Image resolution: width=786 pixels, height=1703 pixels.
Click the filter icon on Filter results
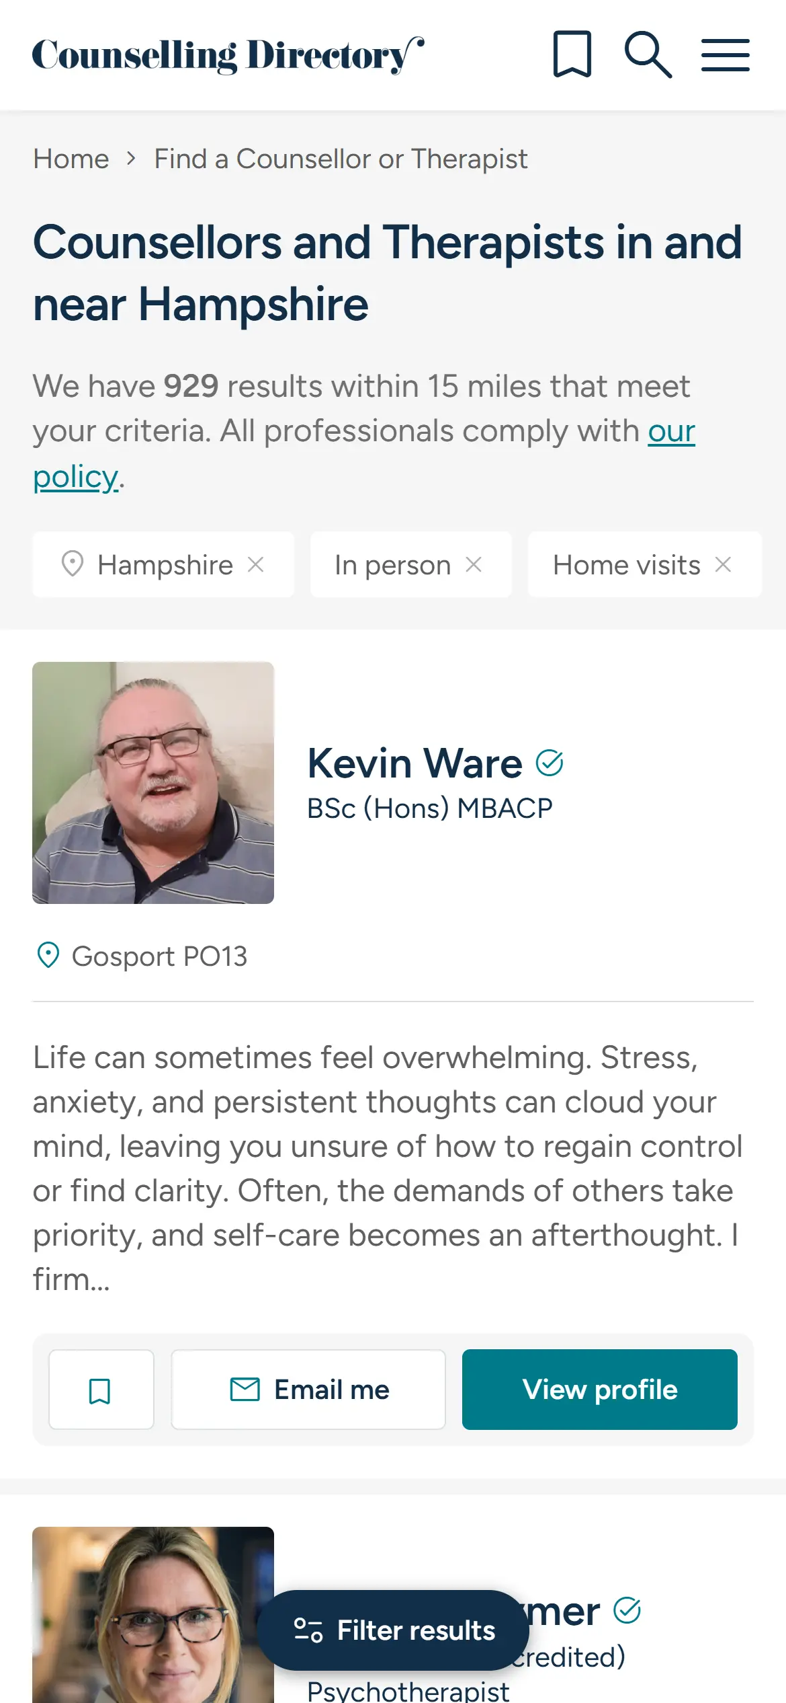[x=309, y=1631]
